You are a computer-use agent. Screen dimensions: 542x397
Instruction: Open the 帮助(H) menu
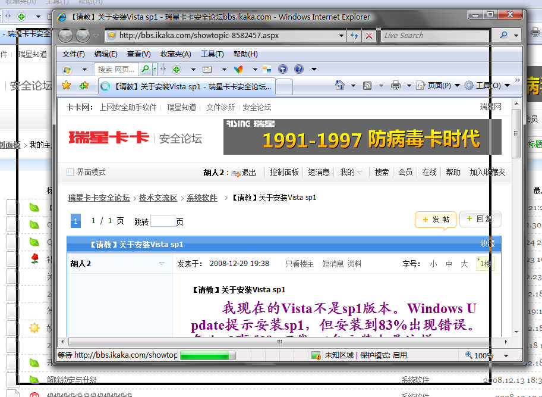click(245, 54)
